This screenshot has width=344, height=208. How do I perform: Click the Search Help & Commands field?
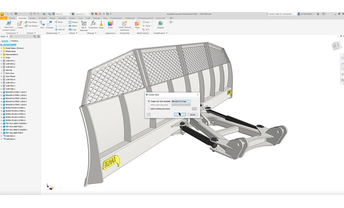281,14
